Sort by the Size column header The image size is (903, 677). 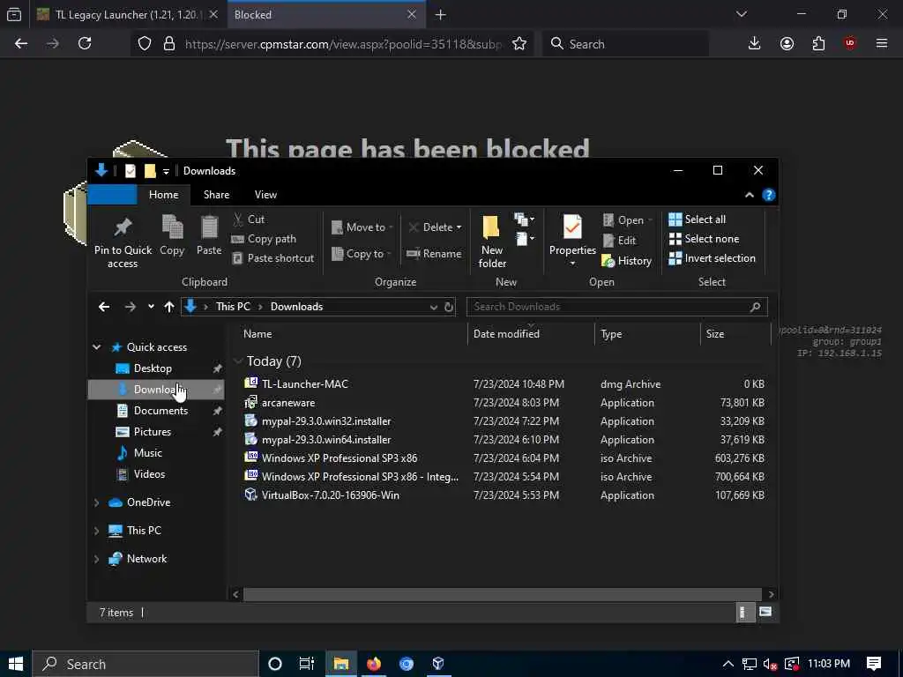click(714, 334)
